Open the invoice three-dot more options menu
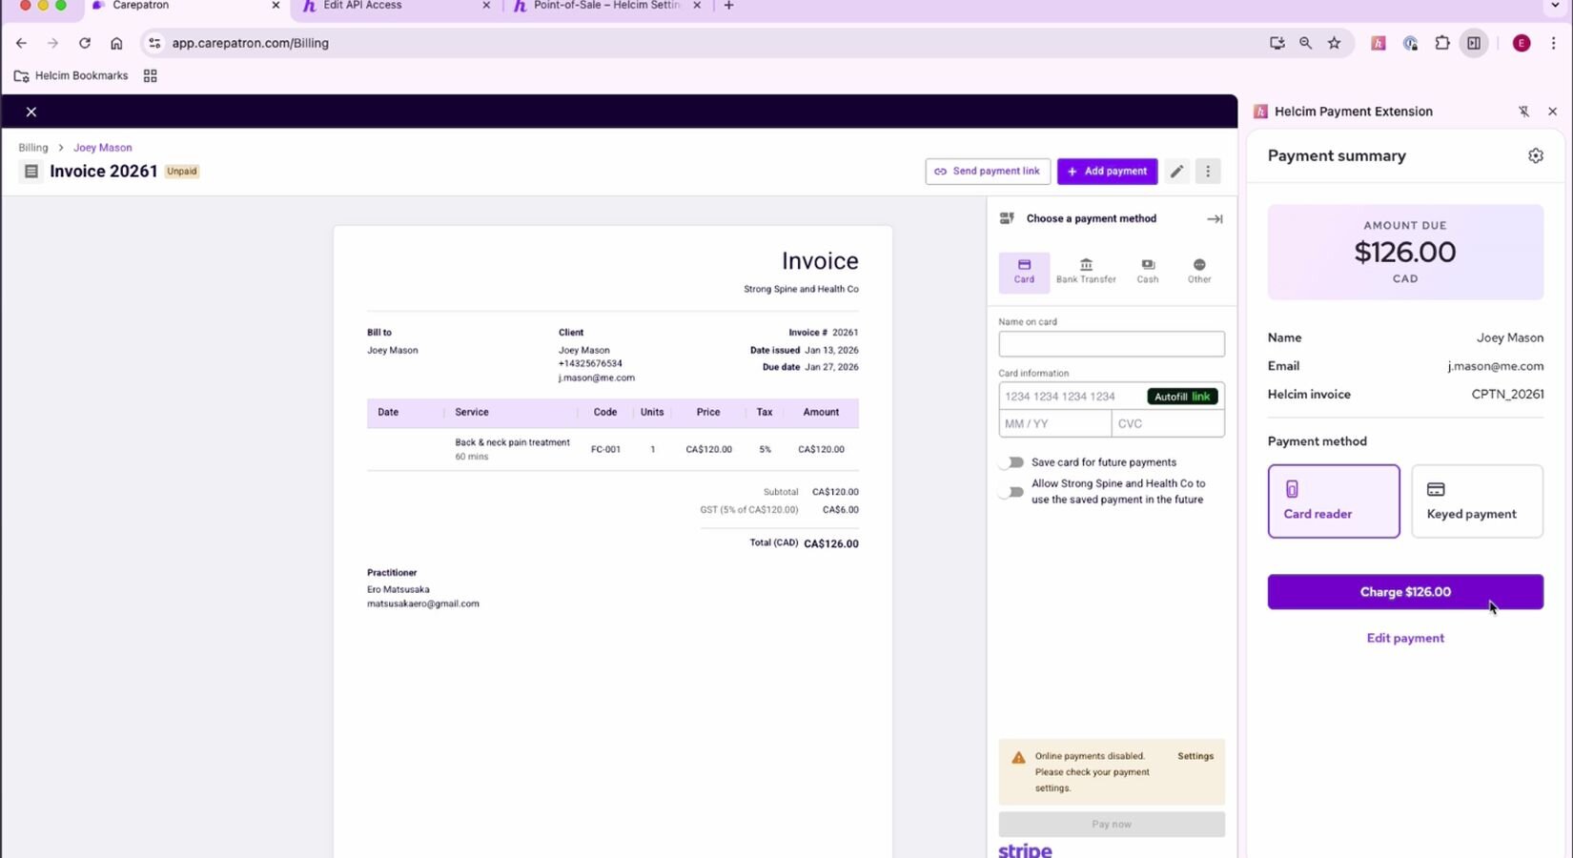This screenshot has height=858, width=1573. [x=1208, y=172]
